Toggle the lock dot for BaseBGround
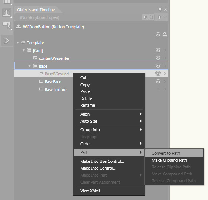The width and height of the screenshot is (208, 200). tap(165, 74)
